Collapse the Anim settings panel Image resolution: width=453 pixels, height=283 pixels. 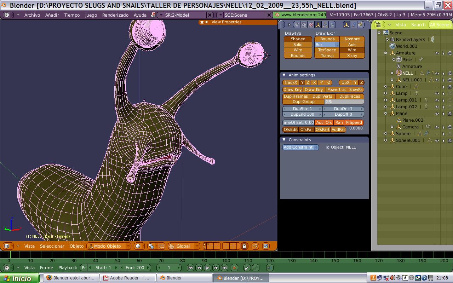coord(284,75)
